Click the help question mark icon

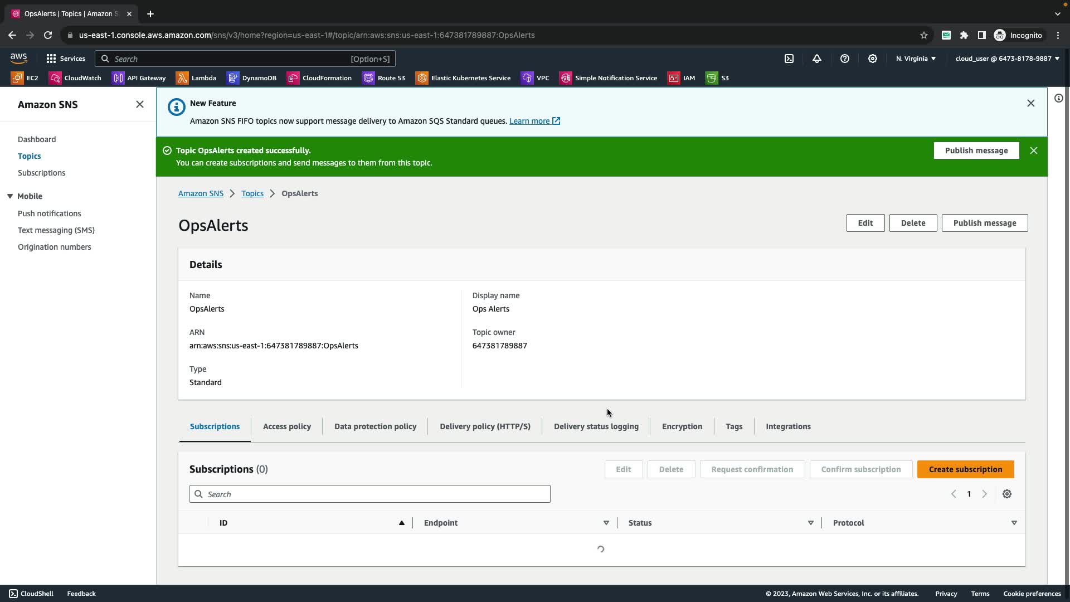click(x=845, y=59)
